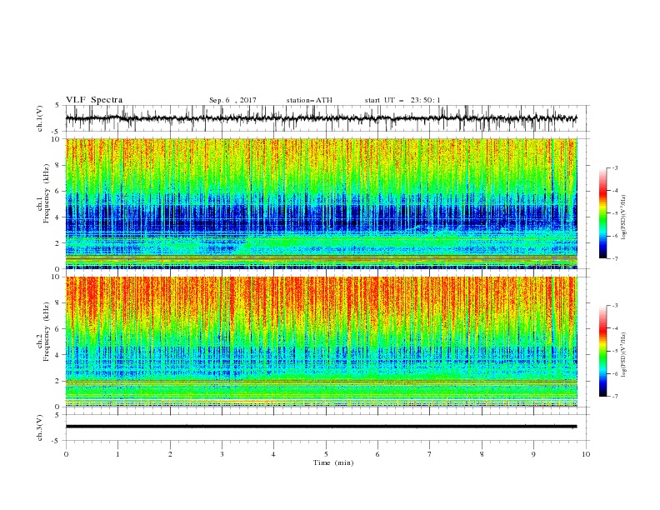Click the "-3" tick on ch.1 color bar

tap(614, 167)
